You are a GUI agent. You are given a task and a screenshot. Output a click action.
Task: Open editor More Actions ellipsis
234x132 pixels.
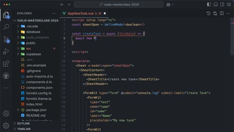click(x=228, y=13)
